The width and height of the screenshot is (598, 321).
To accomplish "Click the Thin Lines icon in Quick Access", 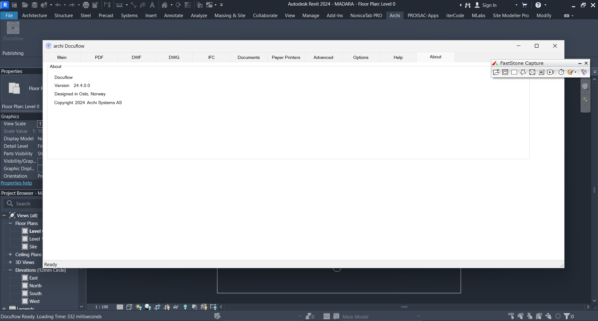I will pyautogui.click(x=188, y=5).
